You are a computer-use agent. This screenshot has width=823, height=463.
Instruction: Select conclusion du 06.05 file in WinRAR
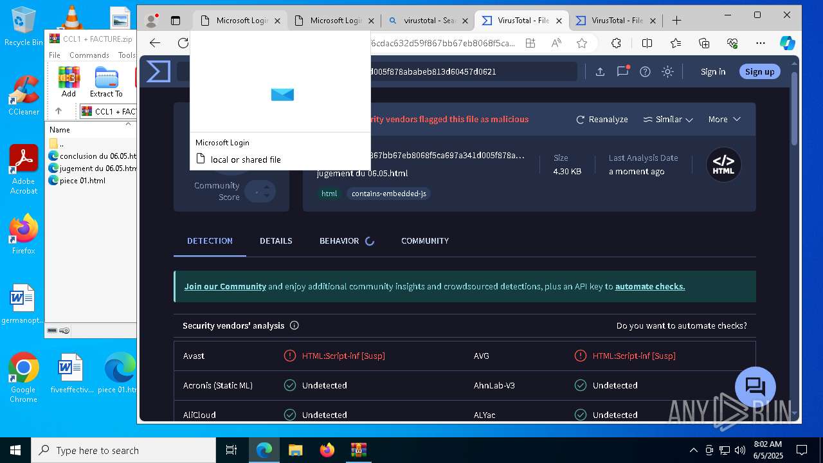92,156
